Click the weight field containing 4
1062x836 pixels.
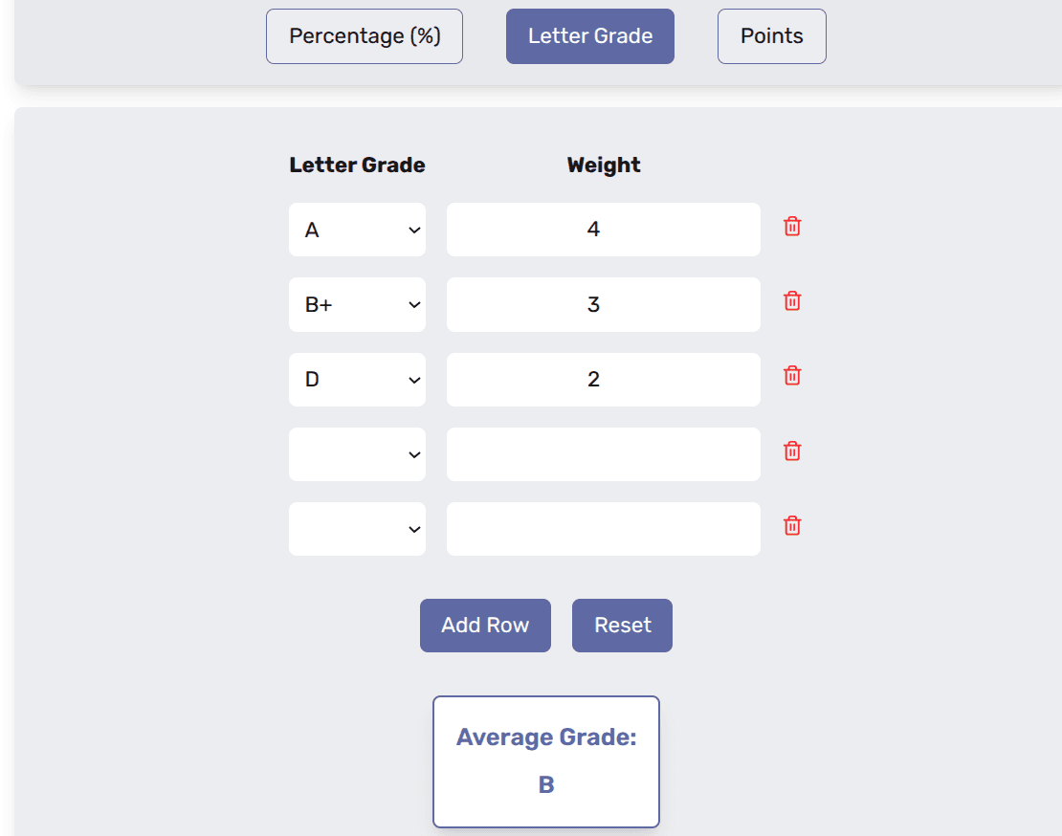603,230
